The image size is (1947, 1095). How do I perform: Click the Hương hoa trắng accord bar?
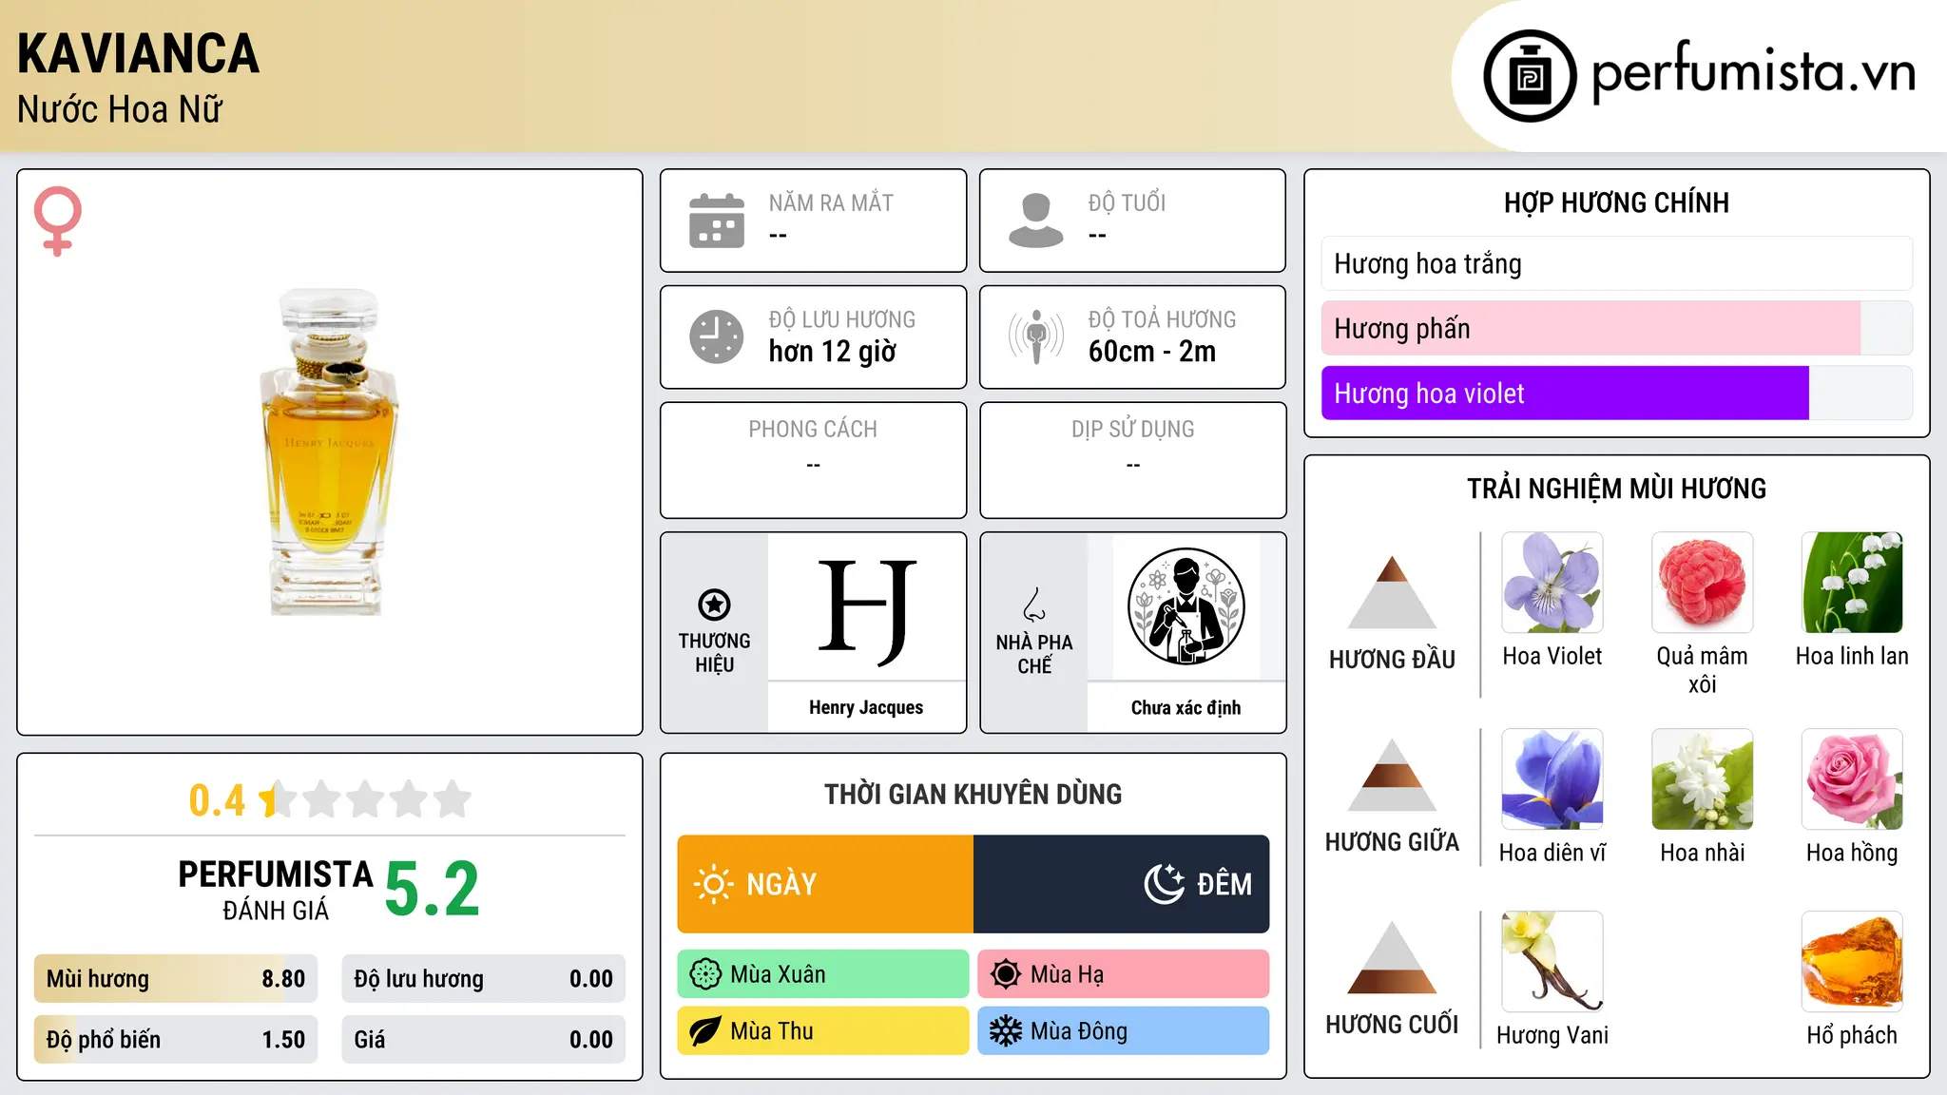(1617, 263)
